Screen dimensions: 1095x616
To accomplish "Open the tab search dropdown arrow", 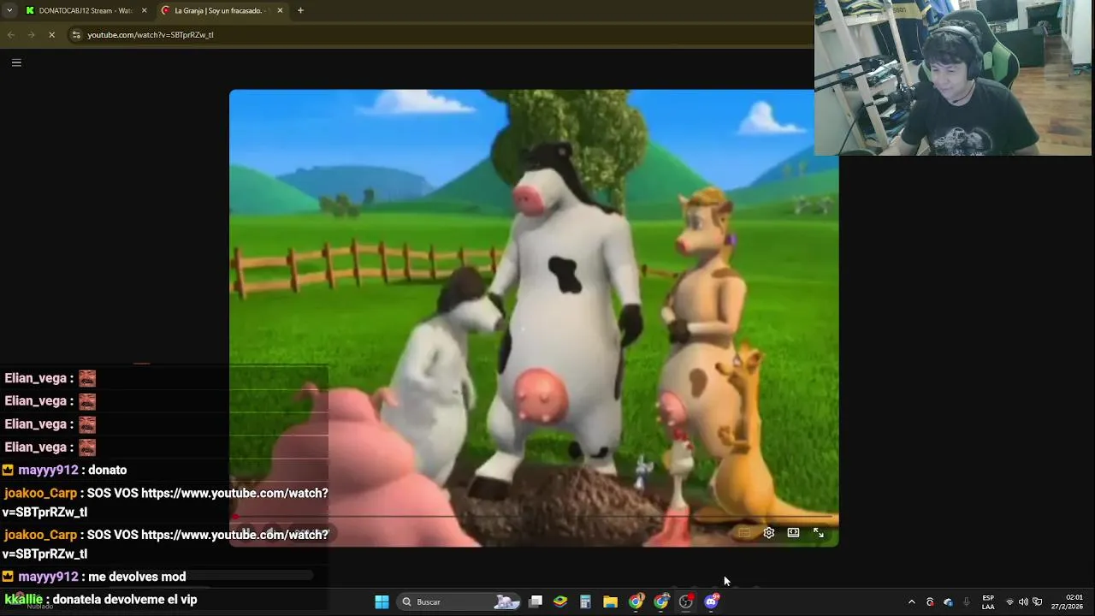I will pos(9,10).
